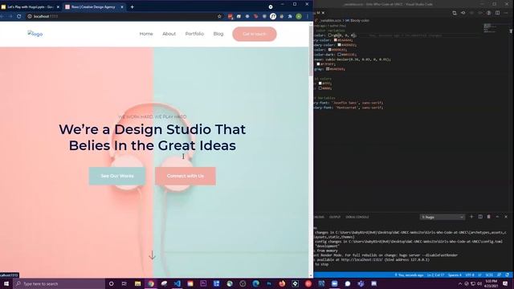This screenshot has width=514, height=289.
Task: Open Task View on the taskbar
Action: (x=124, y=283)
